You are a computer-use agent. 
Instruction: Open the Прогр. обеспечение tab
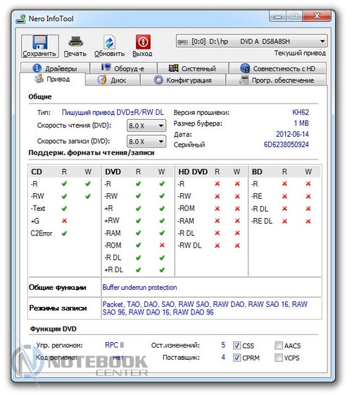[276, 80]
